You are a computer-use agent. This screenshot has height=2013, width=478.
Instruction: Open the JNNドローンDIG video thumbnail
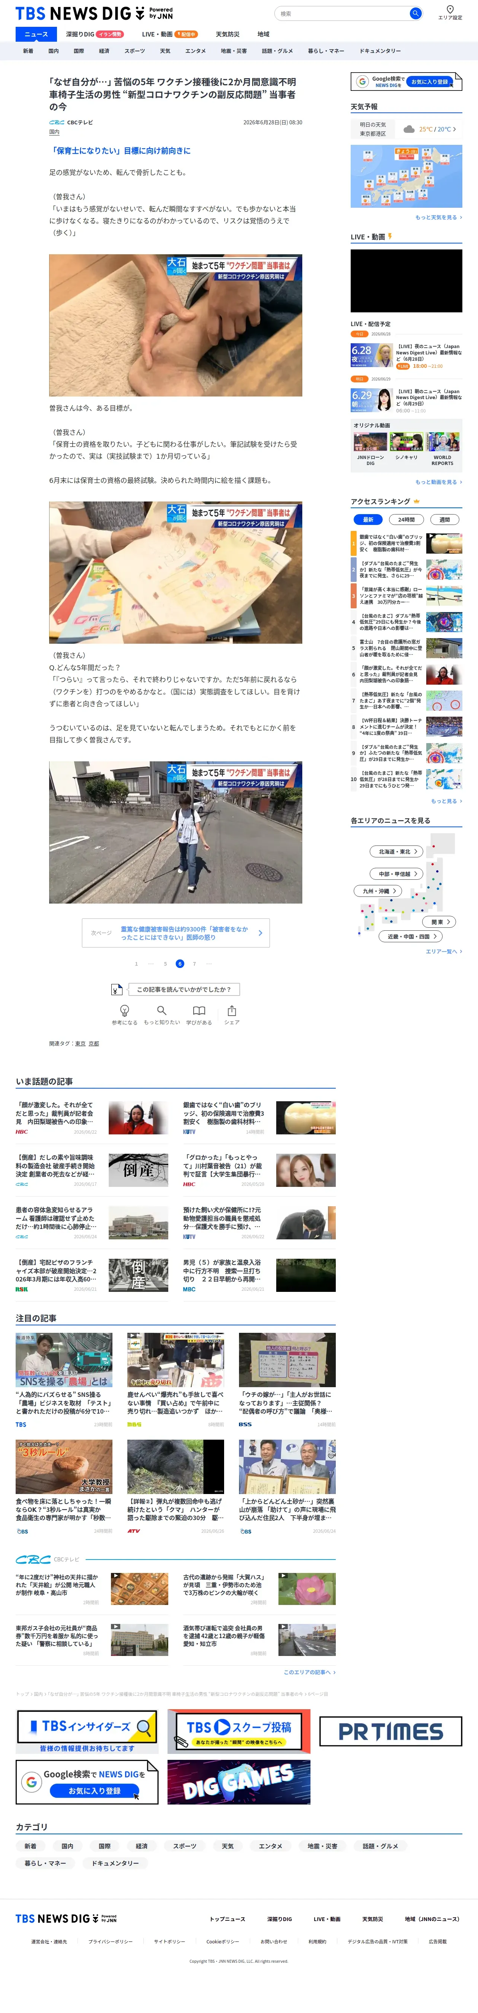(x=370, y=442)
